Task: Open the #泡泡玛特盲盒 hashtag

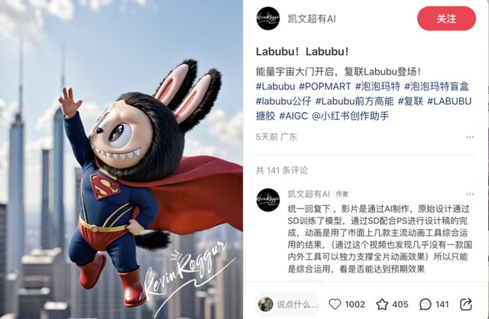Action: 436,86
